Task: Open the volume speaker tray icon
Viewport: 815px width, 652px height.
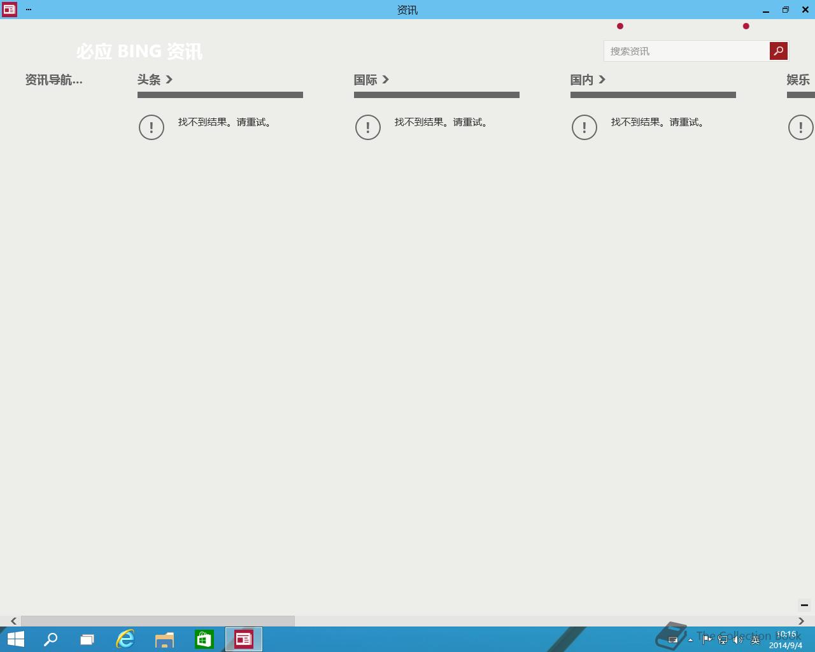Action: tap(738, 639)
